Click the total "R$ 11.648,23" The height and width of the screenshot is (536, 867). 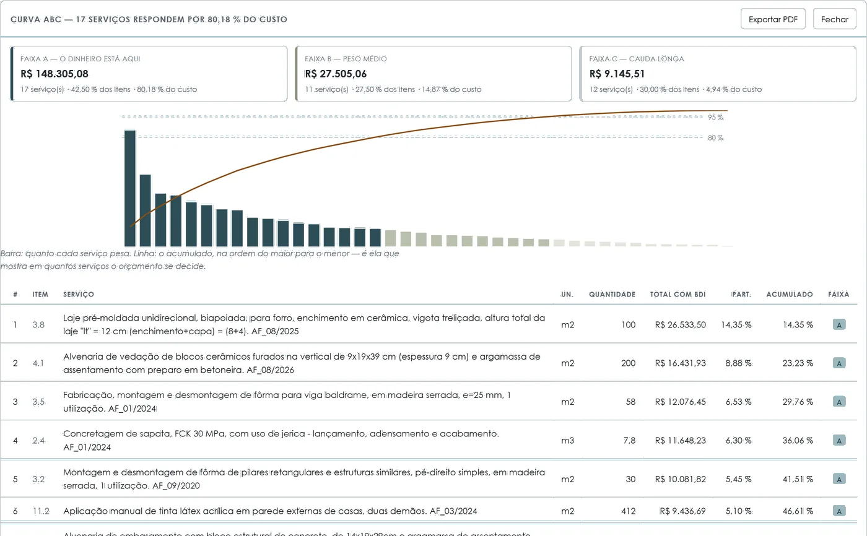(680, 441)
